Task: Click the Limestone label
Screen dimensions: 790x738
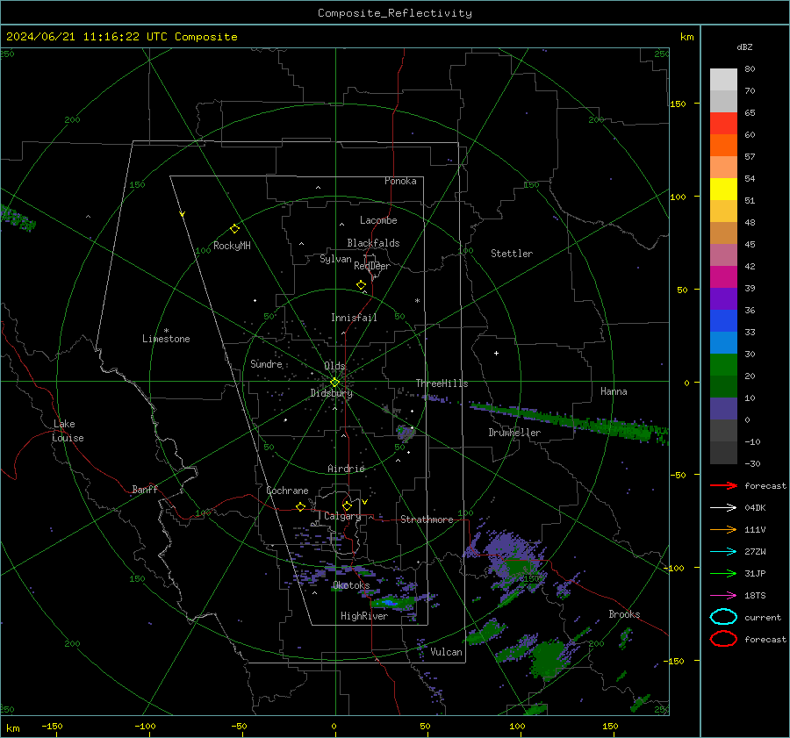Action: [166, 339]
